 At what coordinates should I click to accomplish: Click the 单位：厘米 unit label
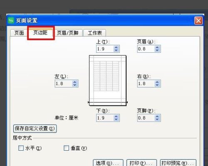(x=67, y=118)
